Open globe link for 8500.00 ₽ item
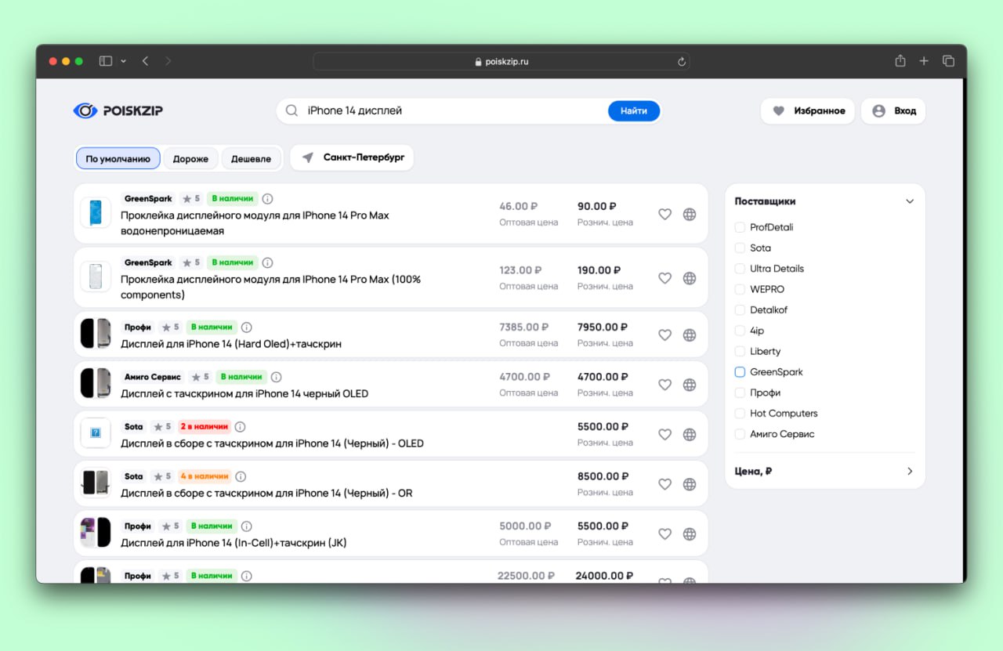The width and height of the screenshot is (1003, 651). click(x=690, y=484)
